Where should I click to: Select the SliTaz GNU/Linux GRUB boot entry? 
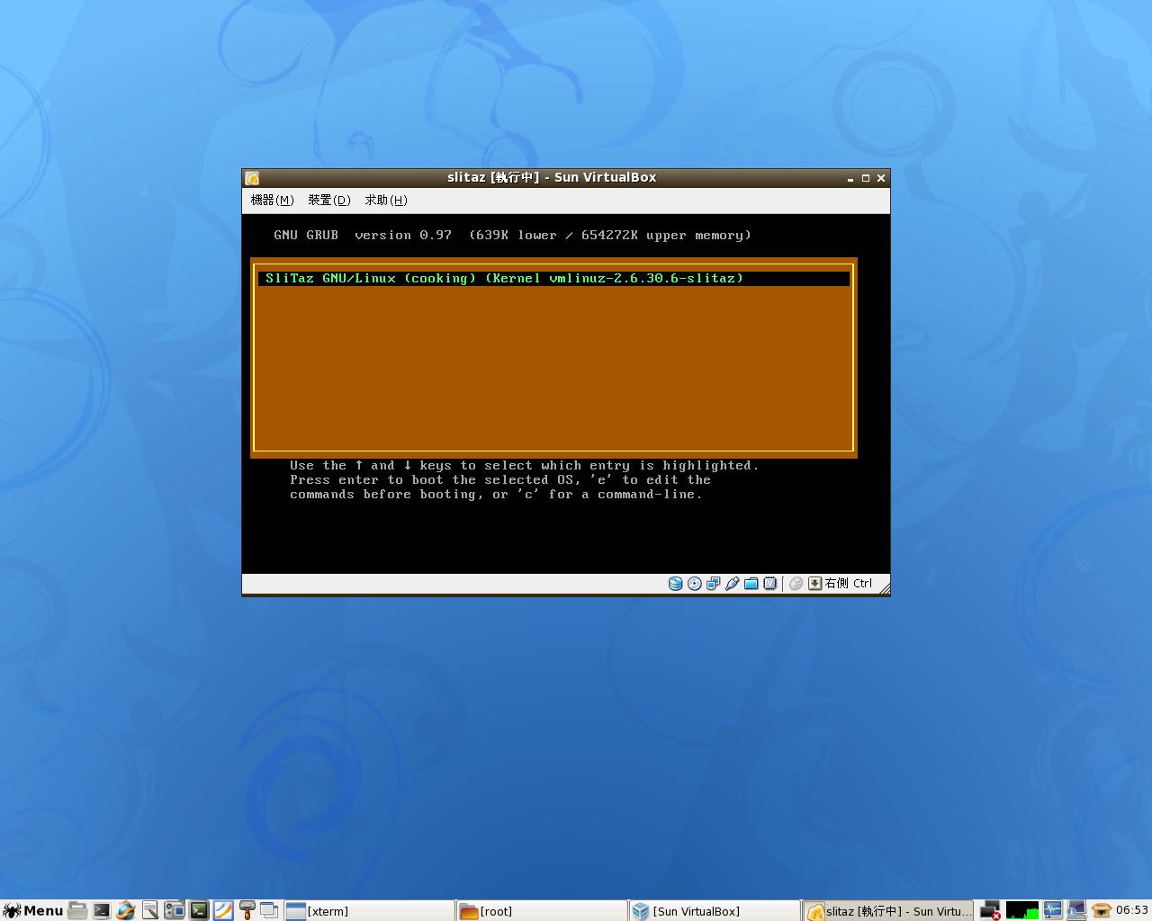553,279
